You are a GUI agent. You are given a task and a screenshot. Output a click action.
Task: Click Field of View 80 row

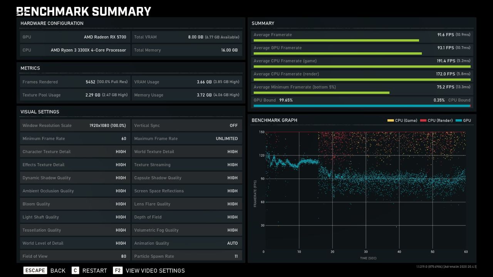75,256
